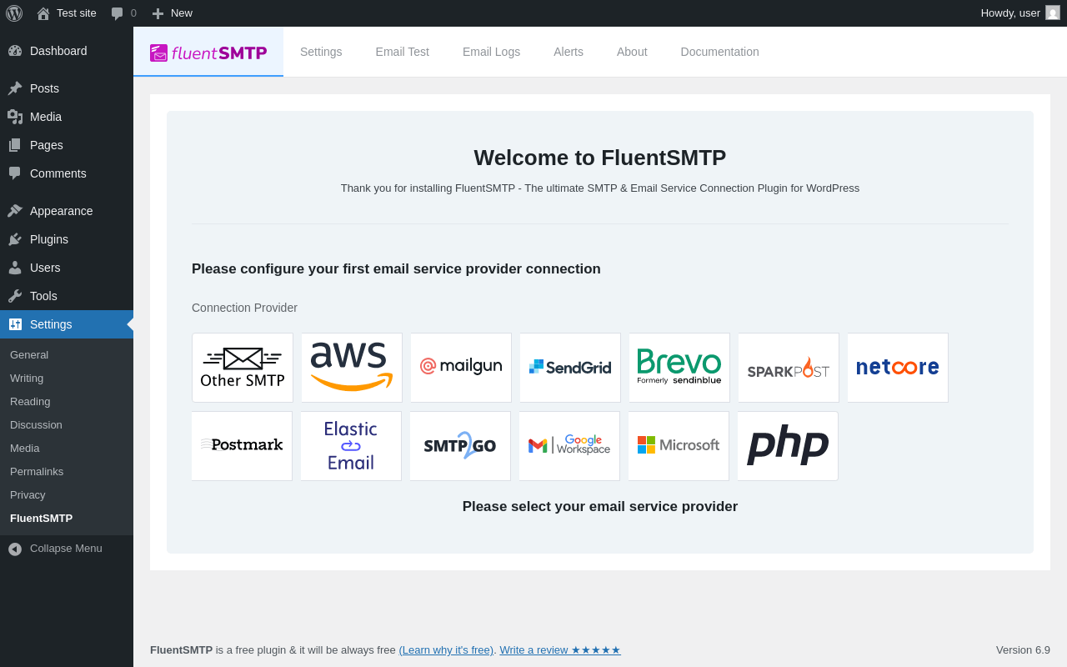Screen dimensions: 1067x667
Task: Select the Microsoft provider tile
Action: click(679, 446)
